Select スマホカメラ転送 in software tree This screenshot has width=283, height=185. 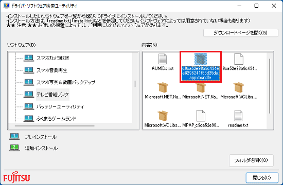coord(53,58)
